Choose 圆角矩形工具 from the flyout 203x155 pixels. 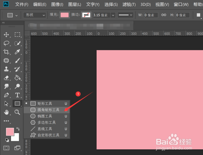click(x=47, y=110)
